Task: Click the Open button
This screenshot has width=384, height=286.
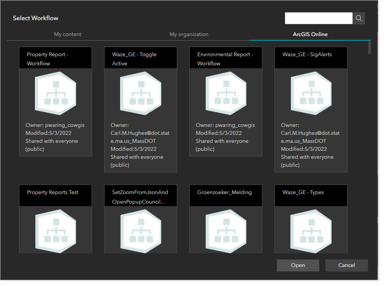Action: pos(298,265)
